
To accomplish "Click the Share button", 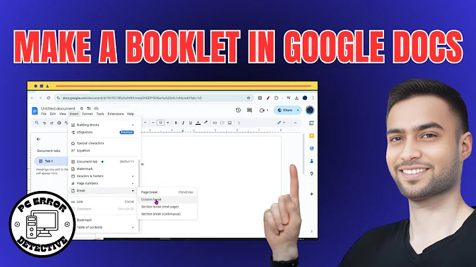I will (x=285, y=110).
